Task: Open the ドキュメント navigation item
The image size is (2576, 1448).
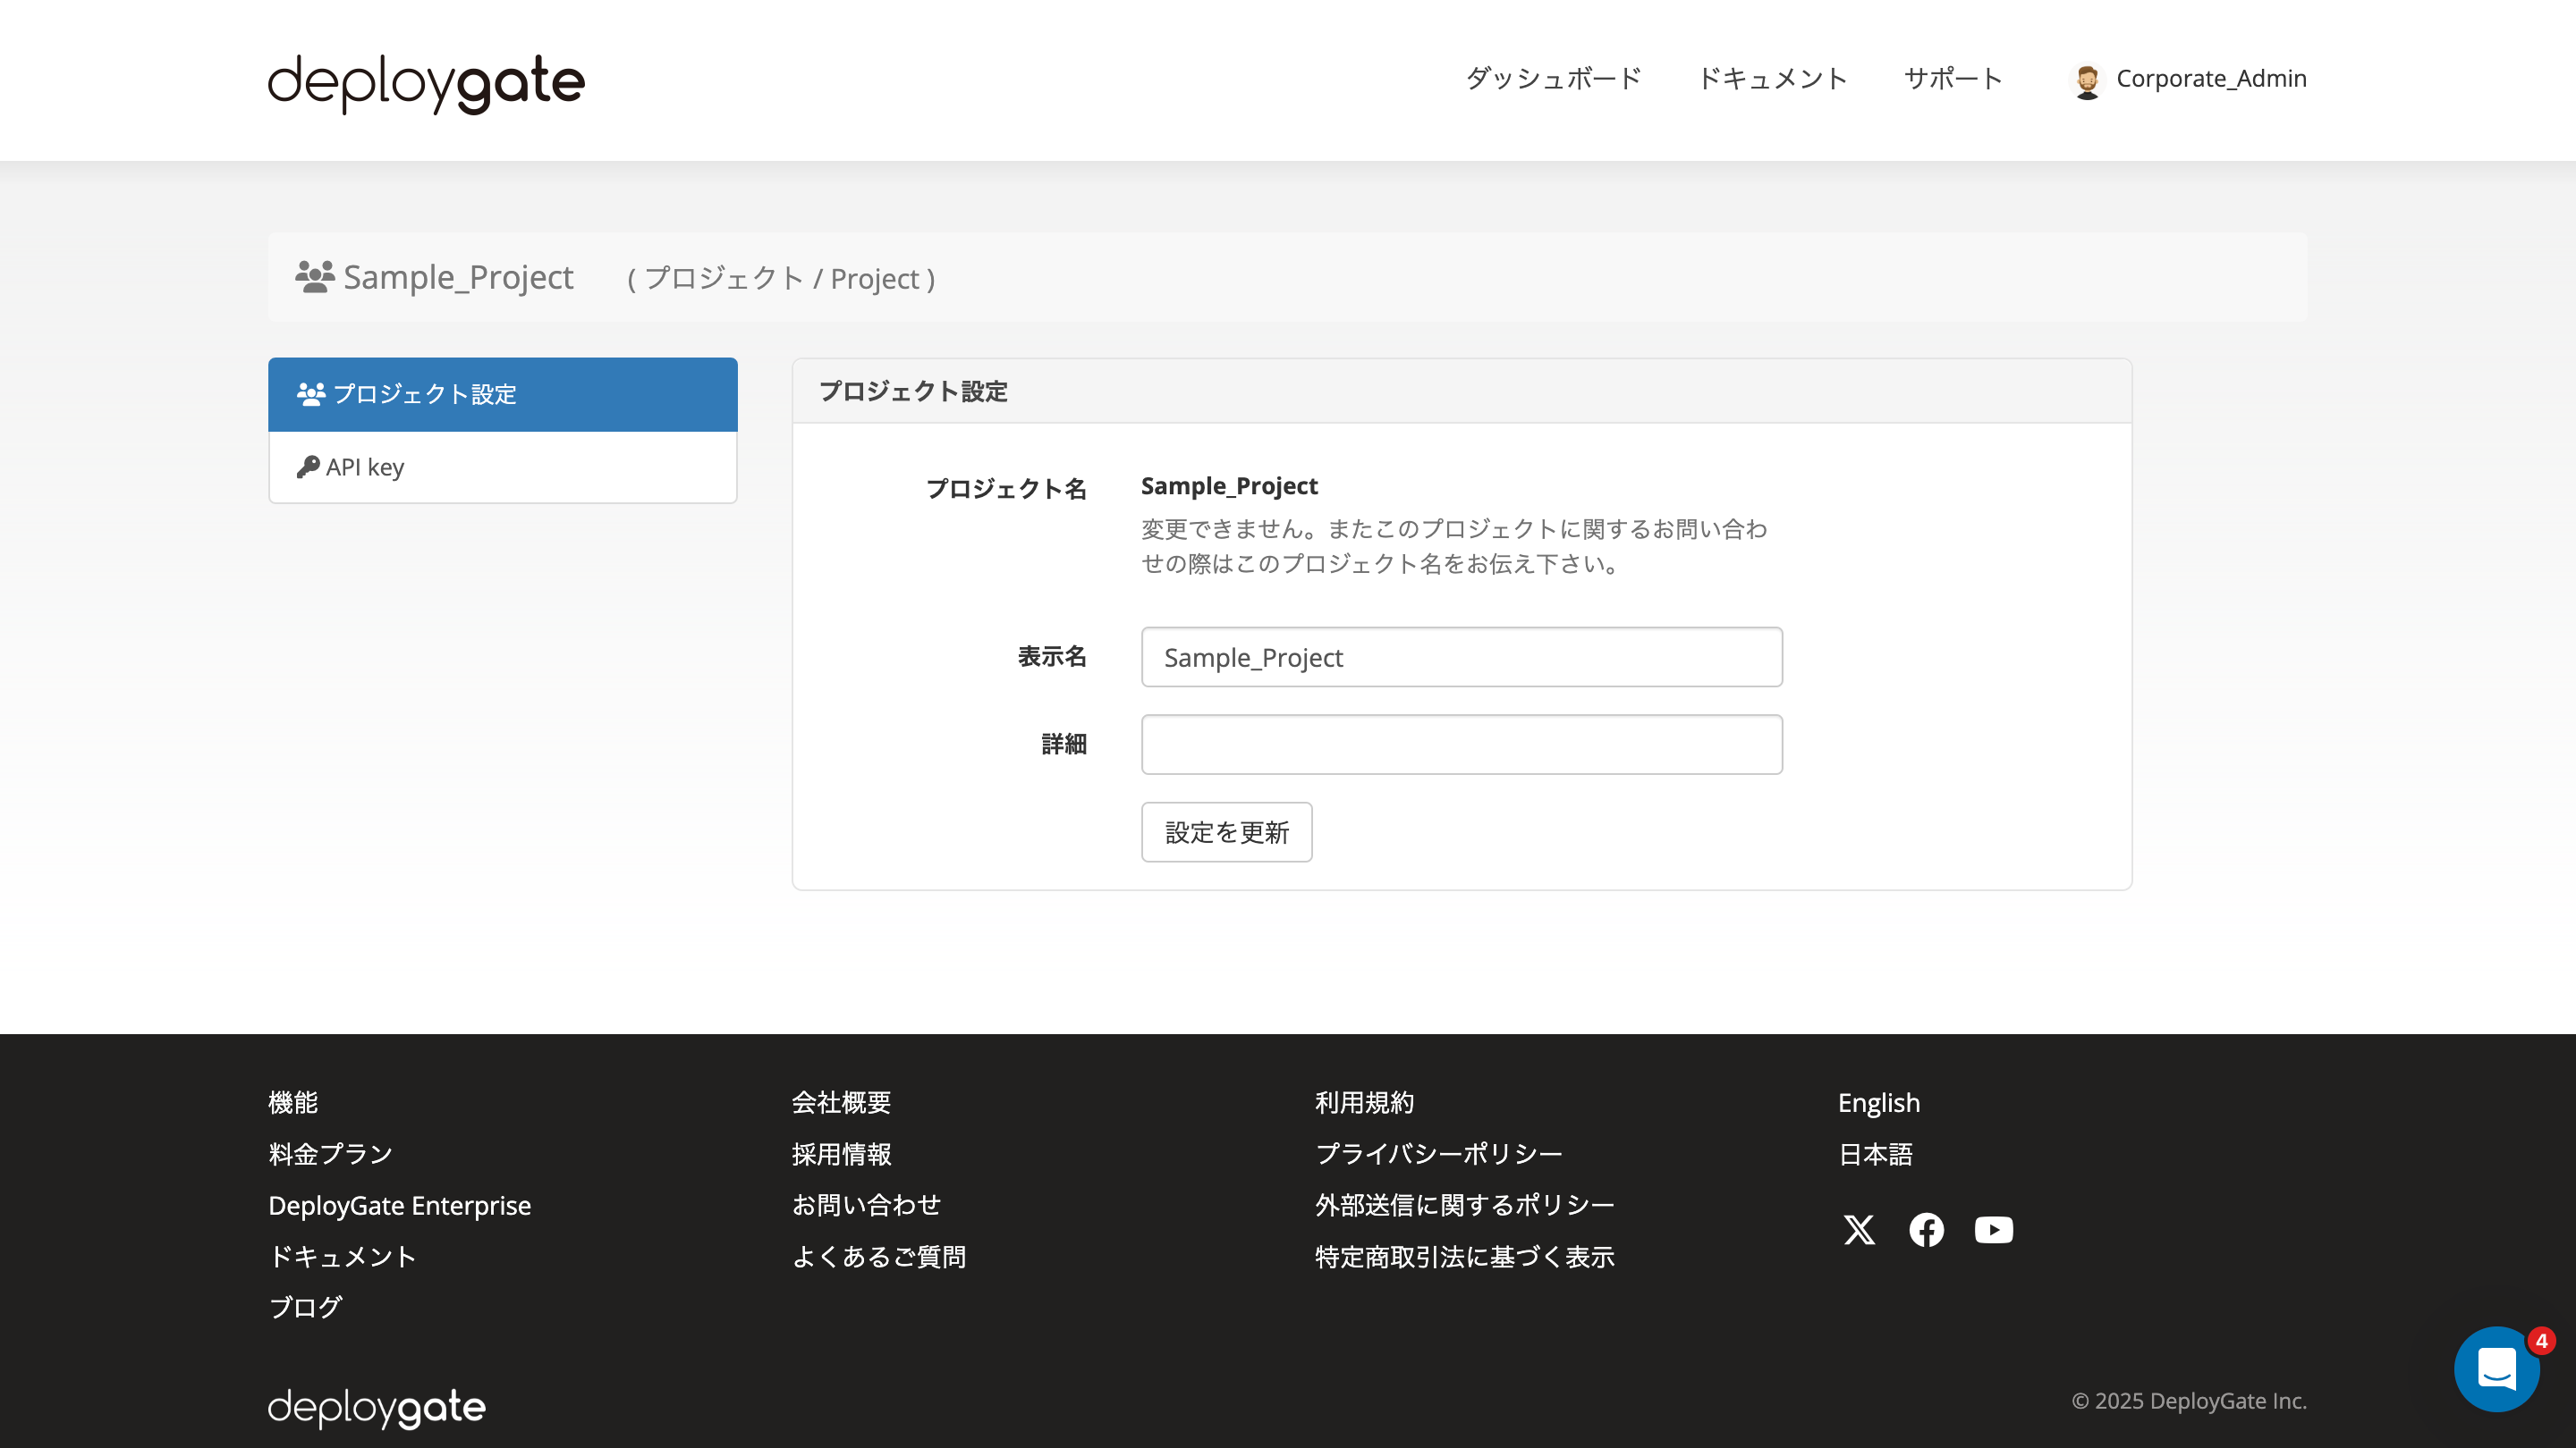Action: coord(1774,79)
